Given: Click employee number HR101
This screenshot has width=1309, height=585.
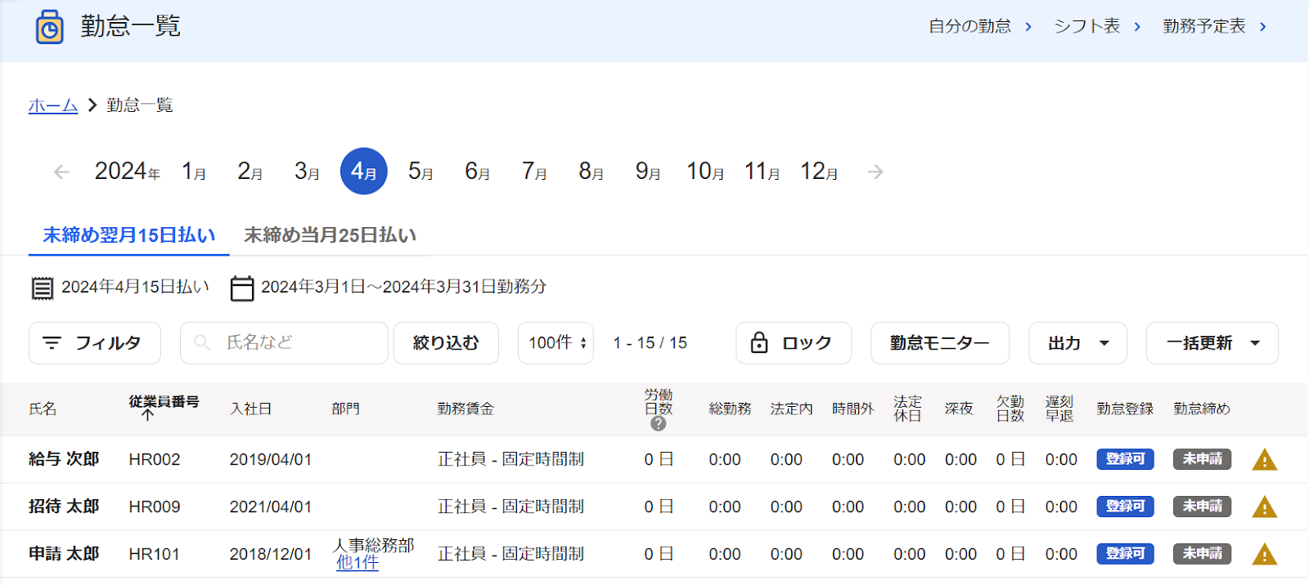Looking at the screenshot, I should (154, 555).
